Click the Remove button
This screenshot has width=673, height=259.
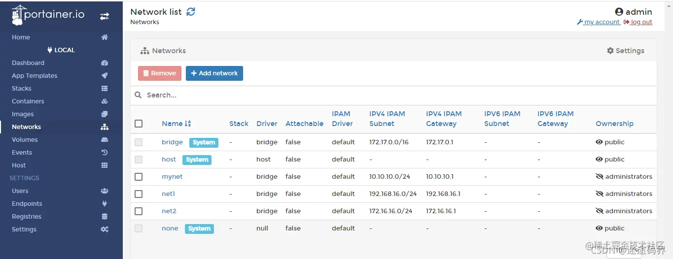coord(160,73)
